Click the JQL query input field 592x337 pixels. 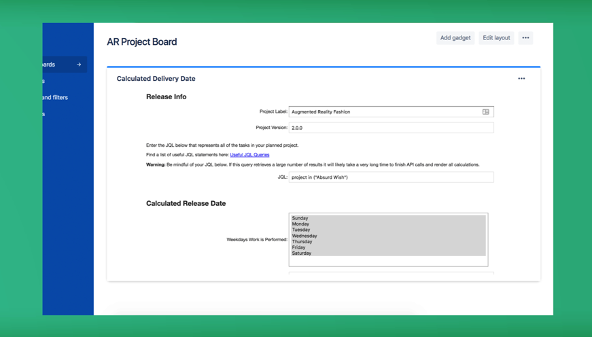click(x=391, y=177)
